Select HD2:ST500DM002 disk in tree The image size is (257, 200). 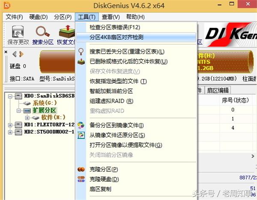[49, 132]
